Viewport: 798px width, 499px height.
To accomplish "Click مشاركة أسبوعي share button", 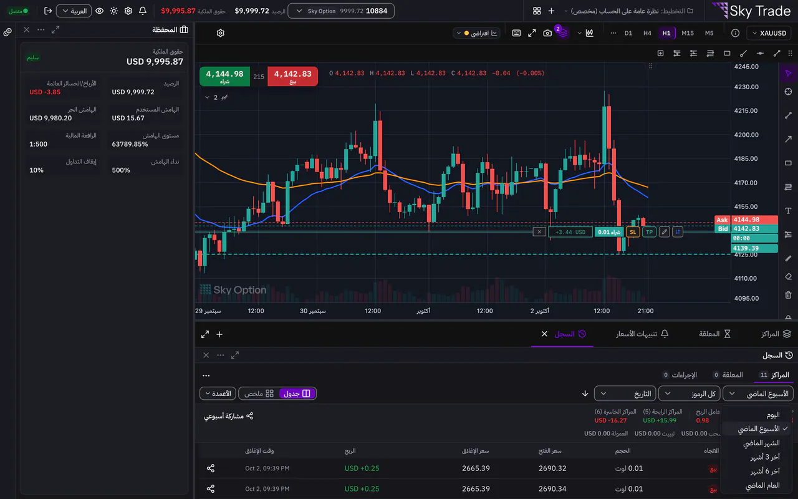I will click(228, 415).
